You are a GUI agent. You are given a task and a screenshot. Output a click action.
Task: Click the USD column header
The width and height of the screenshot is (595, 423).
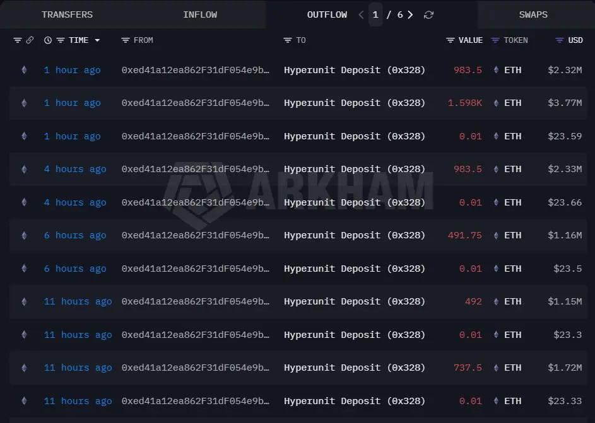pyautogui.click(x=575, y=40)
